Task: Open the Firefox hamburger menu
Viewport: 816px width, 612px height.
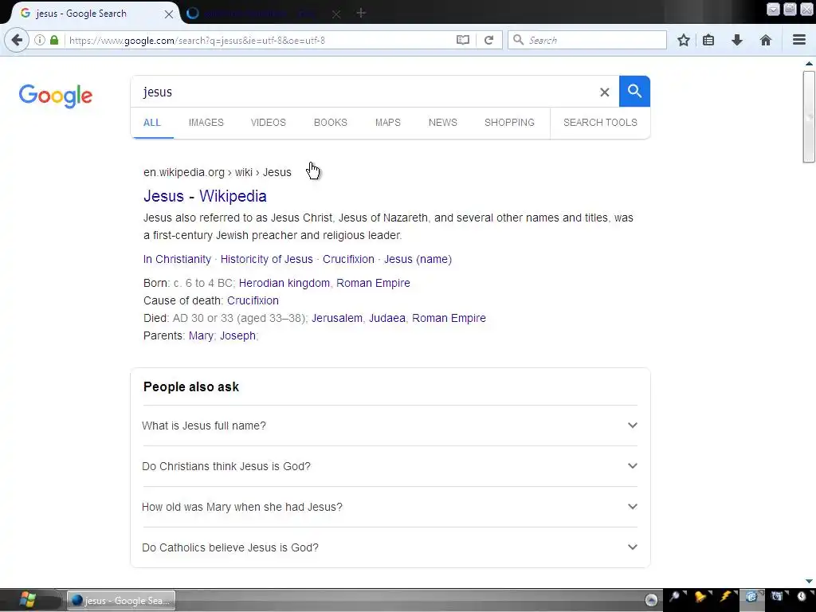Action: click(799, 40)
